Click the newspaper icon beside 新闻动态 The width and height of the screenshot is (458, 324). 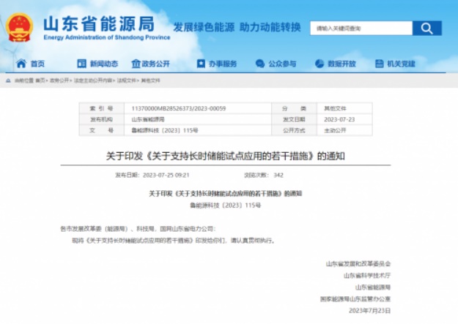tap(82, 64)
